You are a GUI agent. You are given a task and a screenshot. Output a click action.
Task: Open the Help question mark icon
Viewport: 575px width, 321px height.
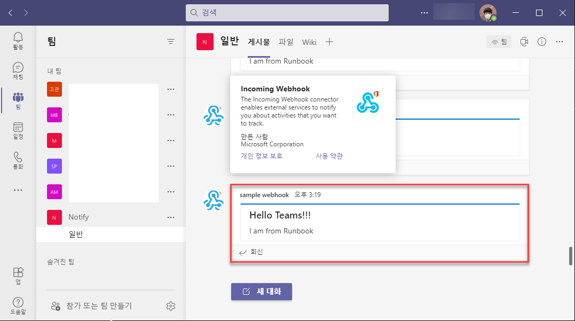tap(18, 306)
